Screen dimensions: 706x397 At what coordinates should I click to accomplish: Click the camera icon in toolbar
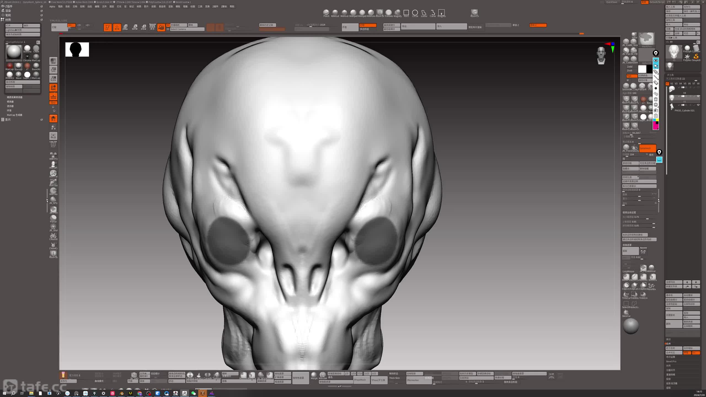[161, 27]
